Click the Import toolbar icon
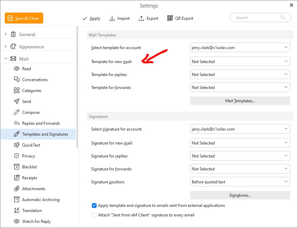The height and width of the screenshot is (228, 298). (x=112, y=18)
